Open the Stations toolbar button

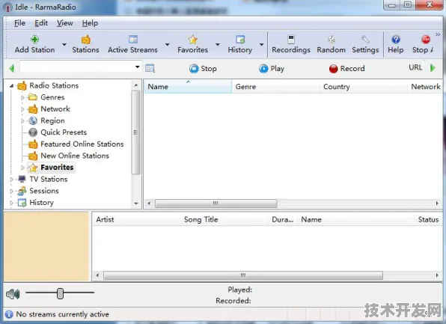[x=85, y=44]
